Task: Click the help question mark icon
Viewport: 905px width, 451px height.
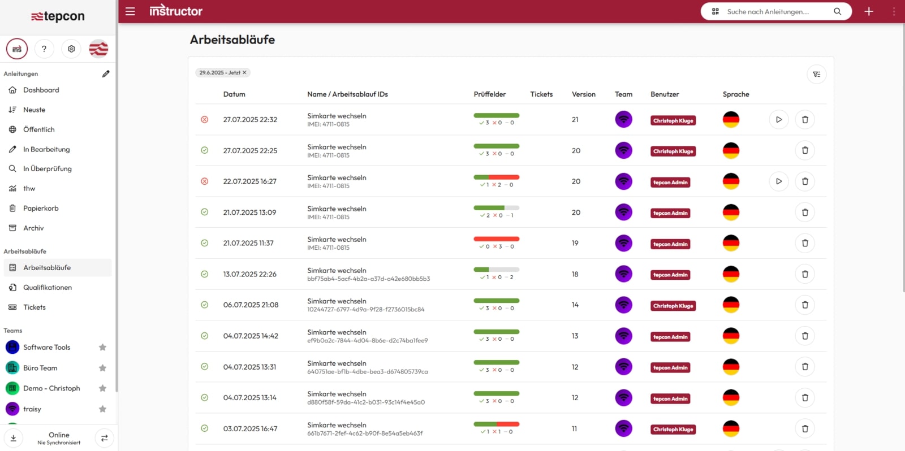Action: (44, 49)
